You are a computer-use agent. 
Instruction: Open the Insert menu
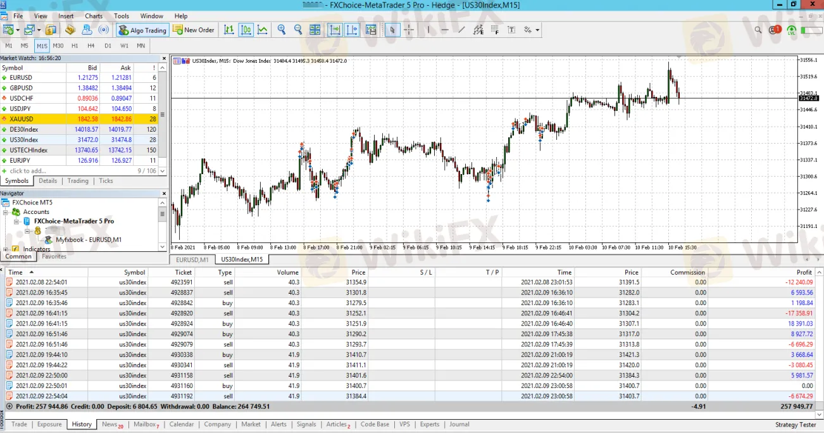coord(66,16)
